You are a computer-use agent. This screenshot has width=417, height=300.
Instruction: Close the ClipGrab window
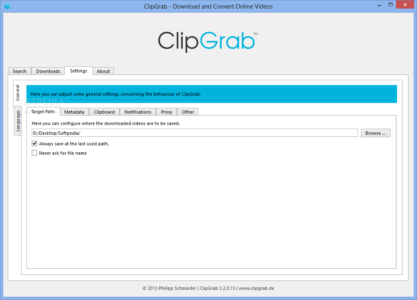405,5
